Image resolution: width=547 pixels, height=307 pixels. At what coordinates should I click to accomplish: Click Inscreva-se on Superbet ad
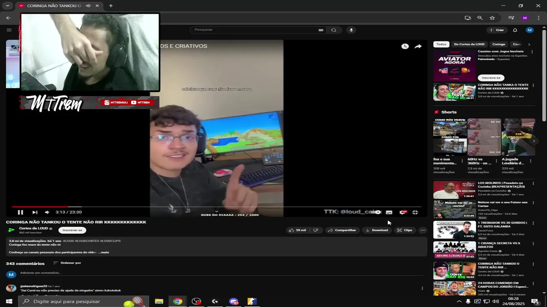491,78
